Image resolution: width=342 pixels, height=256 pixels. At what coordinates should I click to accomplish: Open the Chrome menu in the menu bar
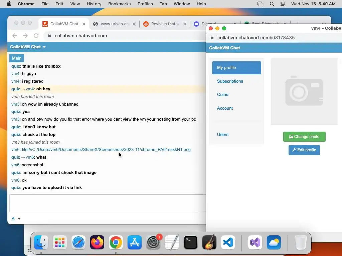(x=26, y=4)
